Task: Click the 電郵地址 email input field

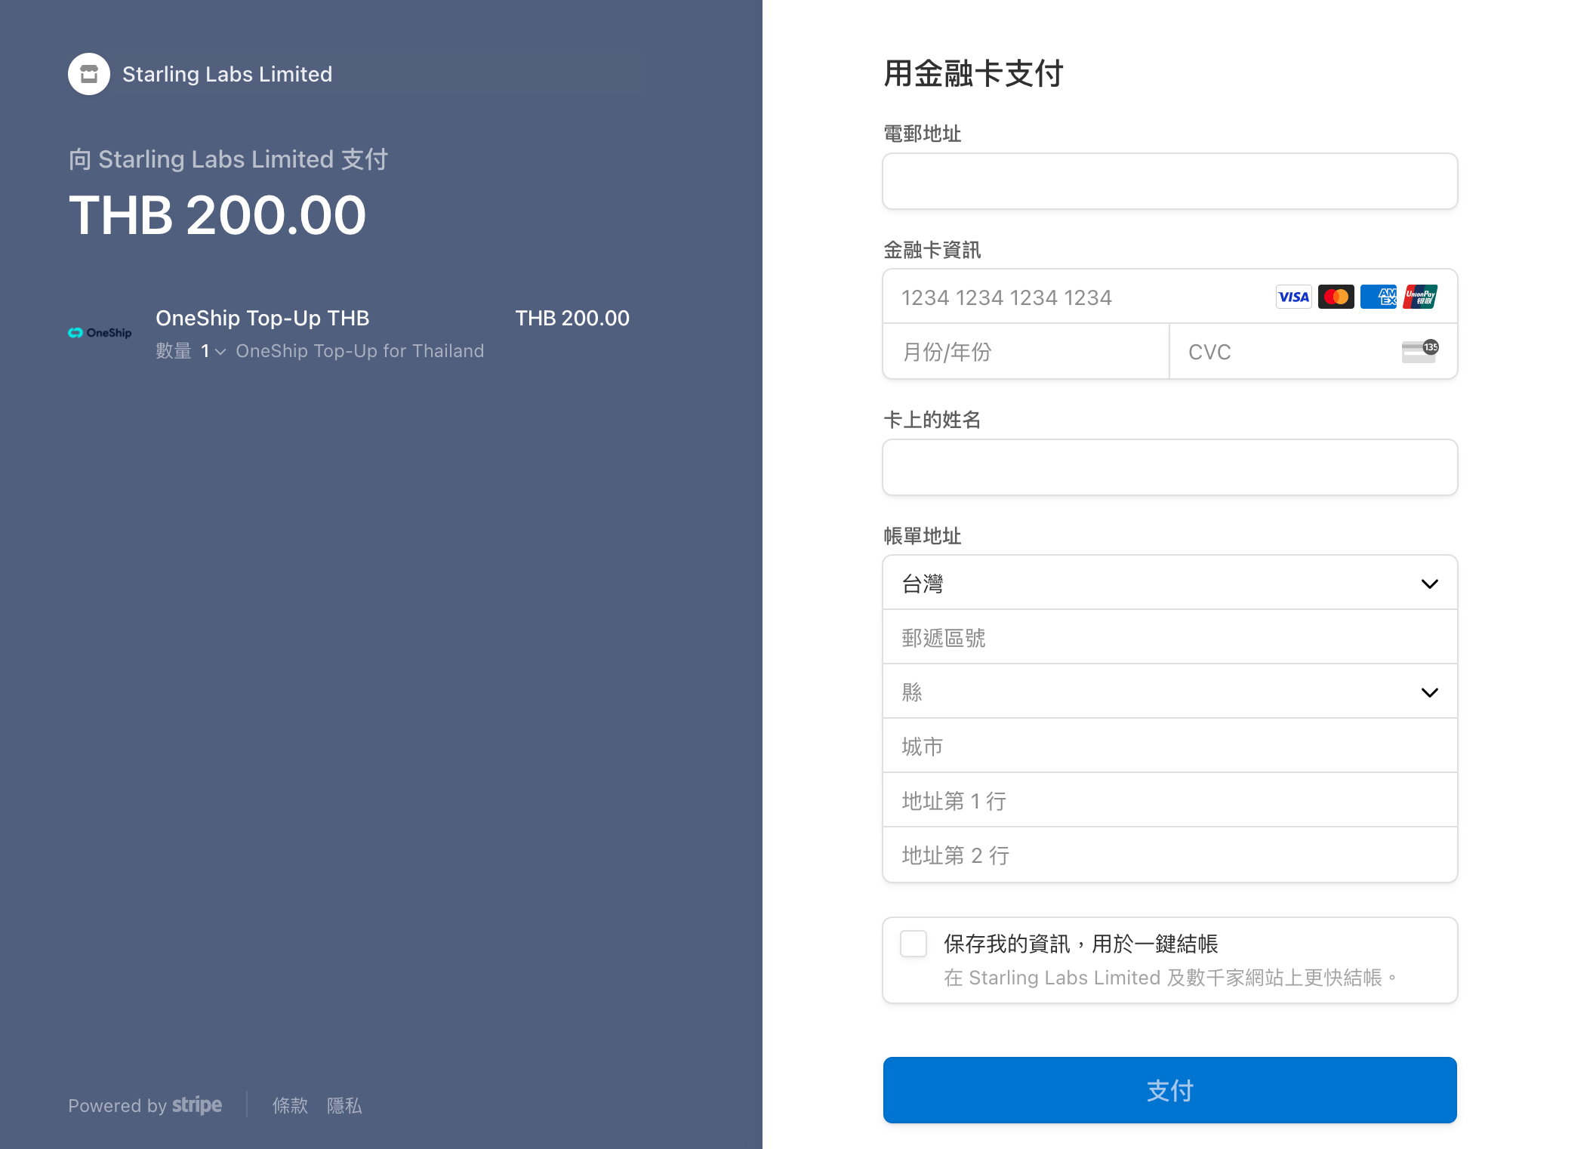Action: coord(1169,181)
